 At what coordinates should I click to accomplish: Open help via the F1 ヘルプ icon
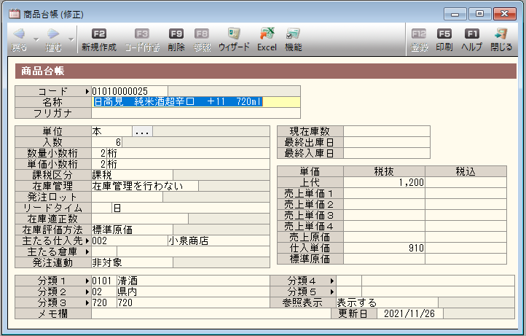click(472, 40)
